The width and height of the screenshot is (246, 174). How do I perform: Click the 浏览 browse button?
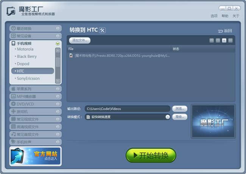tap(180, 109)
